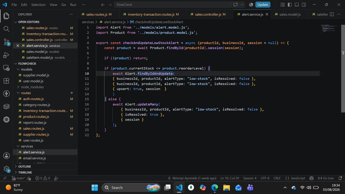Image resolution: width=345 pixels, height=194 pixels.
Task: Click the publish to cloud status icon
Action: (x=30, y=178)
